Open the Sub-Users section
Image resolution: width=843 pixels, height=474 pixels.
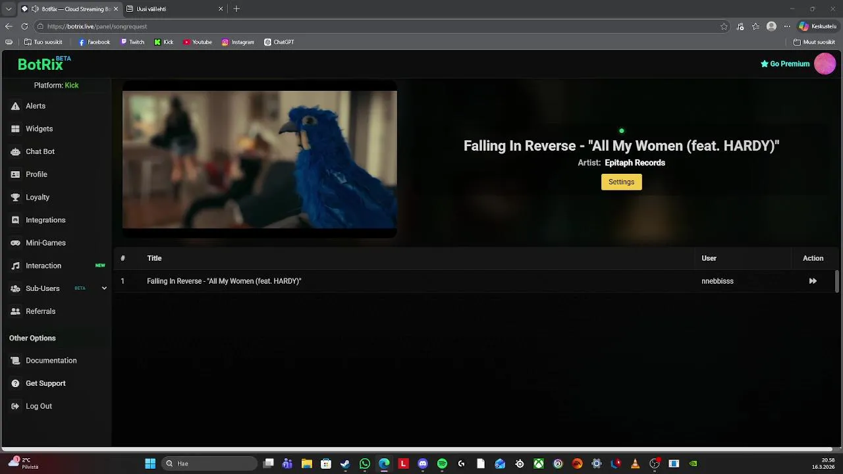[43, 288]
